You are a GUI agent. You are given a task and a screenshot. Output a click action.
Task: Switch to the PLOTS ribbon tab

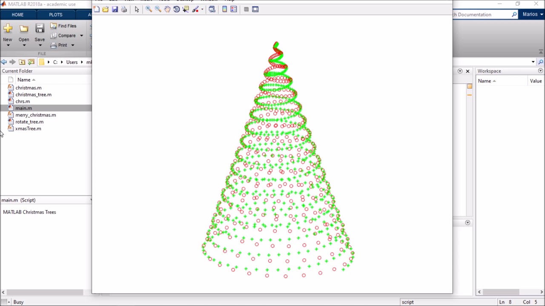pos(55,14)
